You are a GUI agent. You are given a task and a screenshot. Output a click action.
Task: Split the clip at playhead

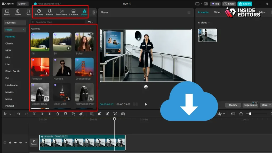pyautogui.click(x=34, y=114)
